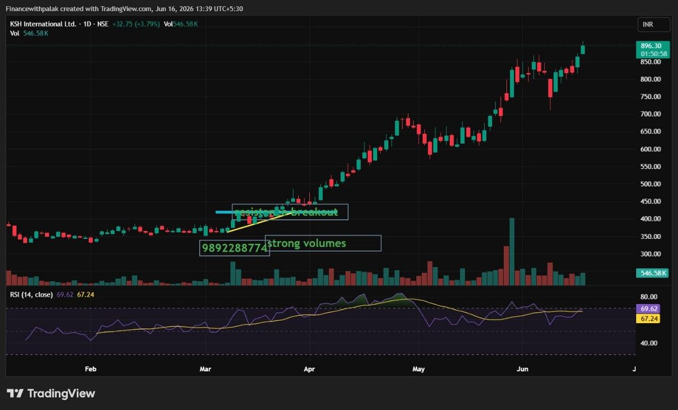Click the 80.00 RSI axis label
The image size is (678, 410).
point(650,296)
